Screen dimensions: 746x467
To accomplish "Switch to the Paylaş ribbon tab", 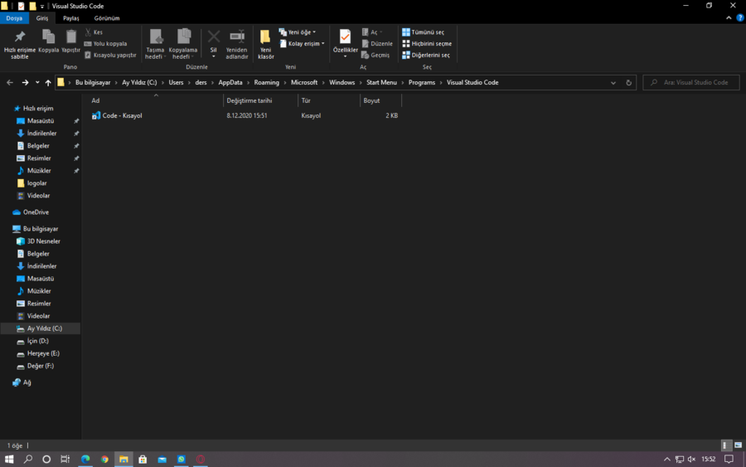I will [x=71, y=18].
